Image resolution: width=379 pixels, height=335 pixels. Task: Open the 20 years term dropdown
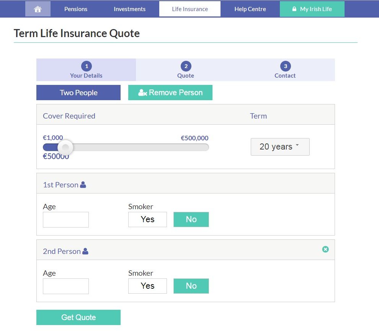tap(280, 147)
